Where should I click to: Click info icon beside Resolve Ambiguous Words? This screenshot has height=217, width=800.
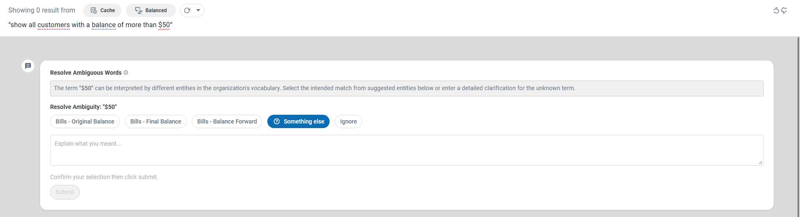click(126, 73)
